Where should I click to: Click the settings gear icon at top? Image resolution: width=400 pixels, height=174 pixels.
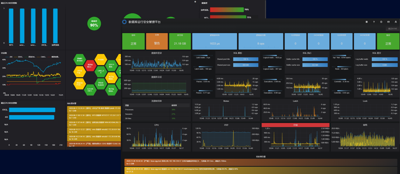[195, 2]
